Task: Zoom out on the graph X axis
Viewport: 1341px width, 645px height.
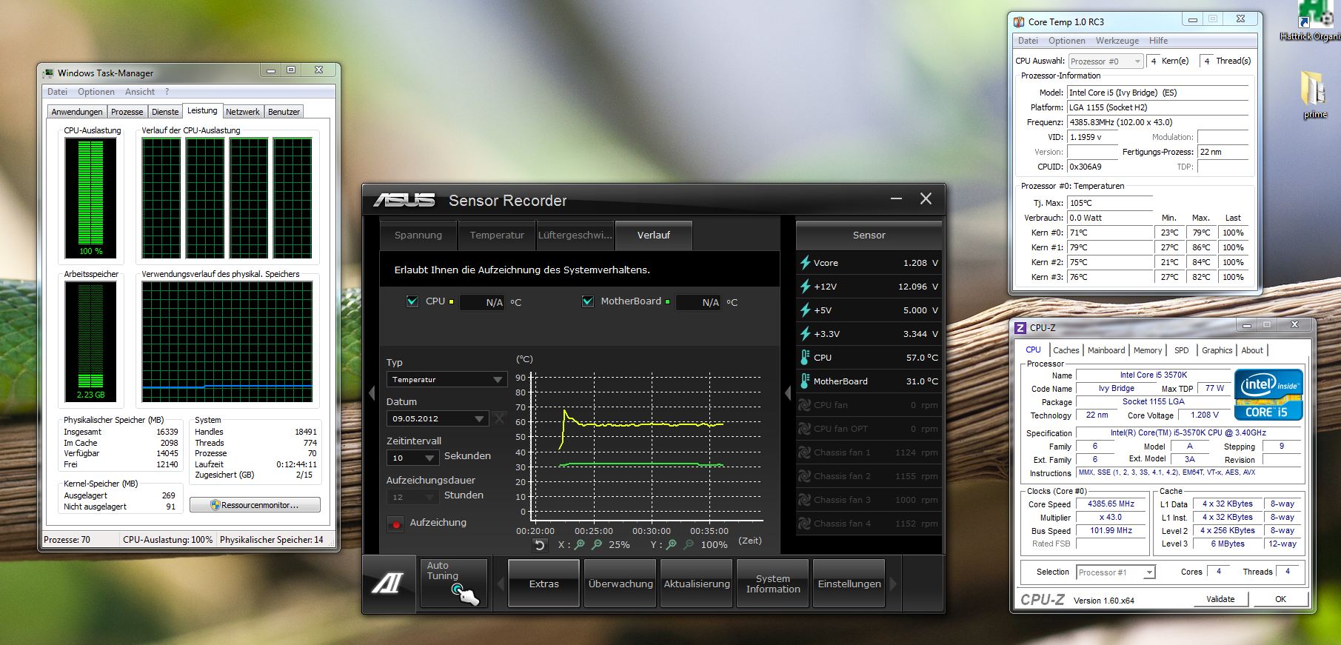Action: pos(597,545)
